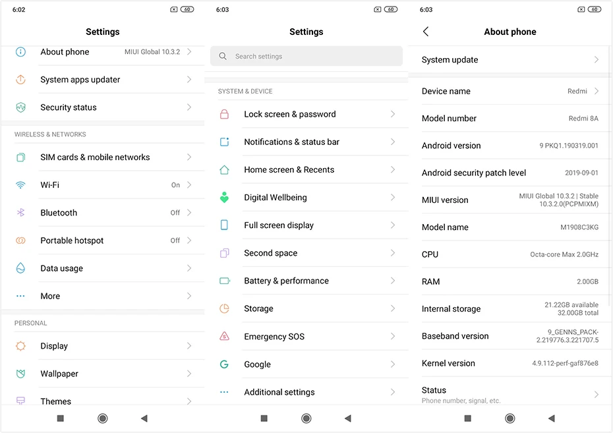This screenshot has height=433, width=613.
Task: Open SIM cards & mobile networks
Action: coord(103,157)
